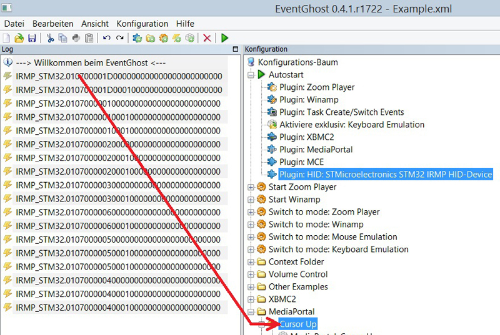Screen dimensions: 500x335
Task: Select the Cursor Up macro item
Action: point(298,324)
